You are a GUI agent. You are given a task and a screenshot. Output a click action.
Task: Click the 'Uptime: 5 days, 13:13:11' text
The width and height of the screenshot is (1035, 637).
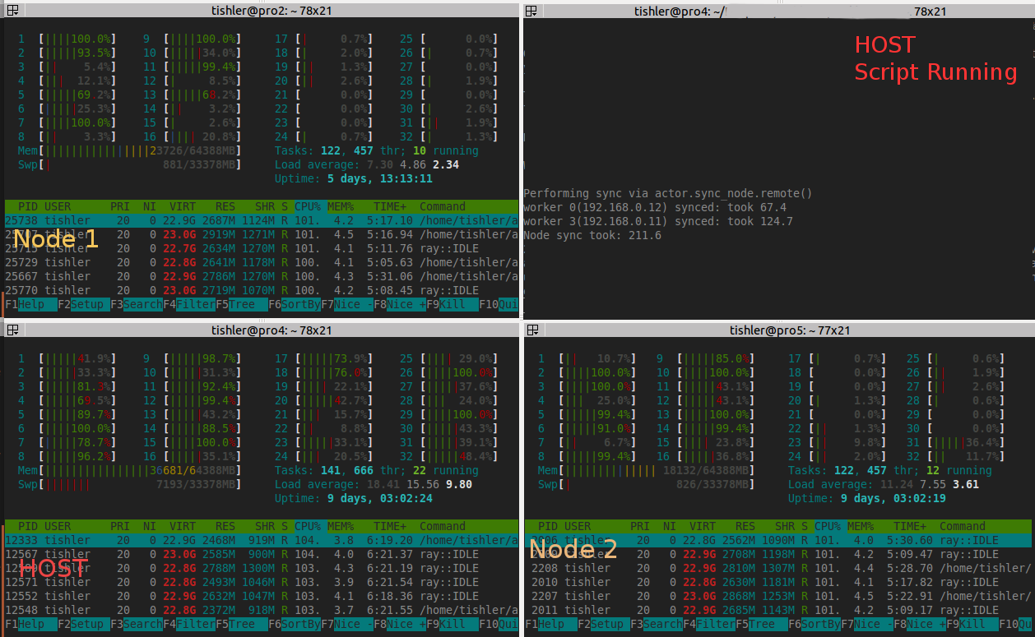tap(354, 178)
